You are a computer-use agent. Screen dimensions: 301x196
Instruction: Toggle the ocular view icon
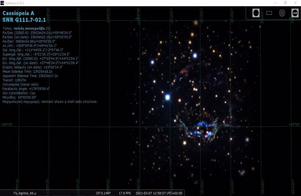(256, 13)
